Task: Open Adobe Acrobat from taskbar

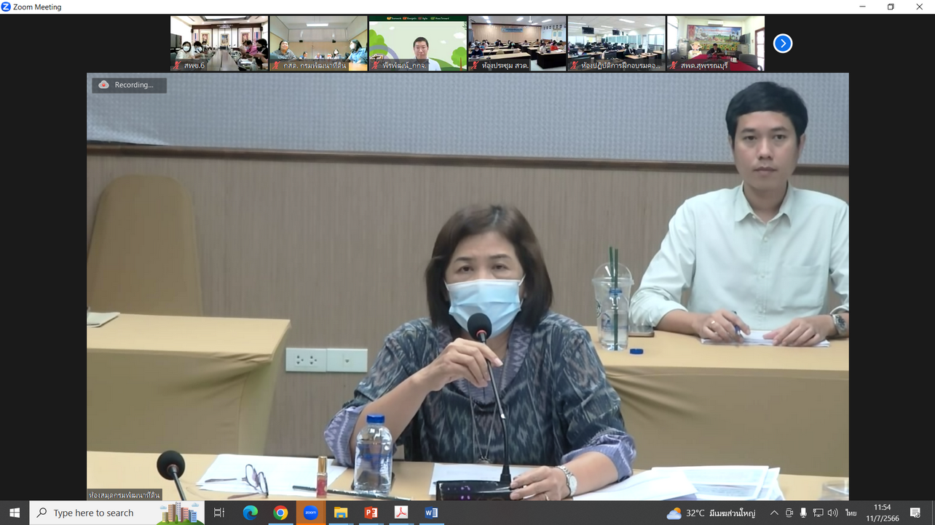Action: click(401, 513)
